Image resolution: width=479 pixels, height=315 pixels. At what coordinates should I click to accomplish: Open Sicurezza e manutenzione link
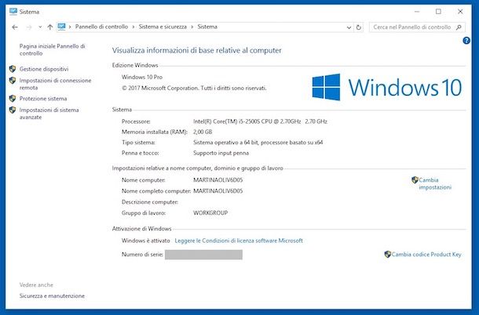pos(52,295)
